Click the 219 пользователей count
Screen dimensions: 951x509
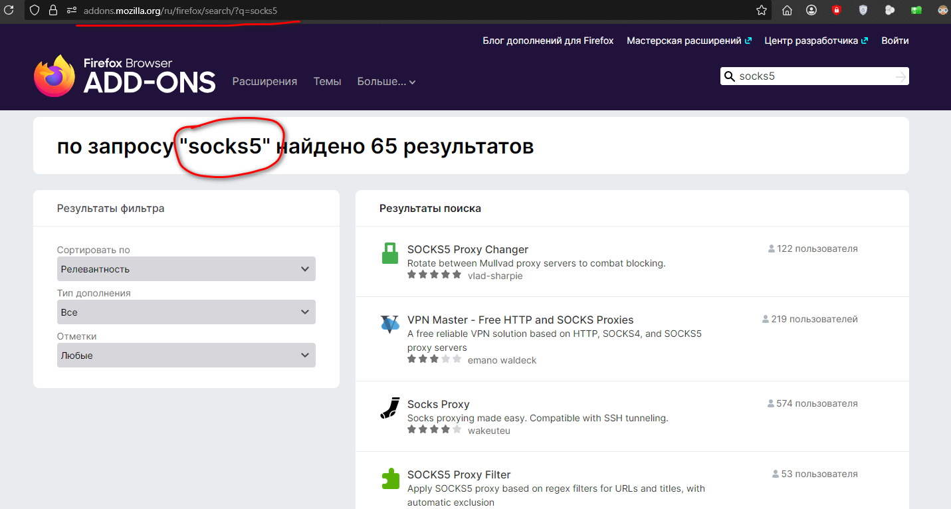pyautogui.click(x=810, y=319)
